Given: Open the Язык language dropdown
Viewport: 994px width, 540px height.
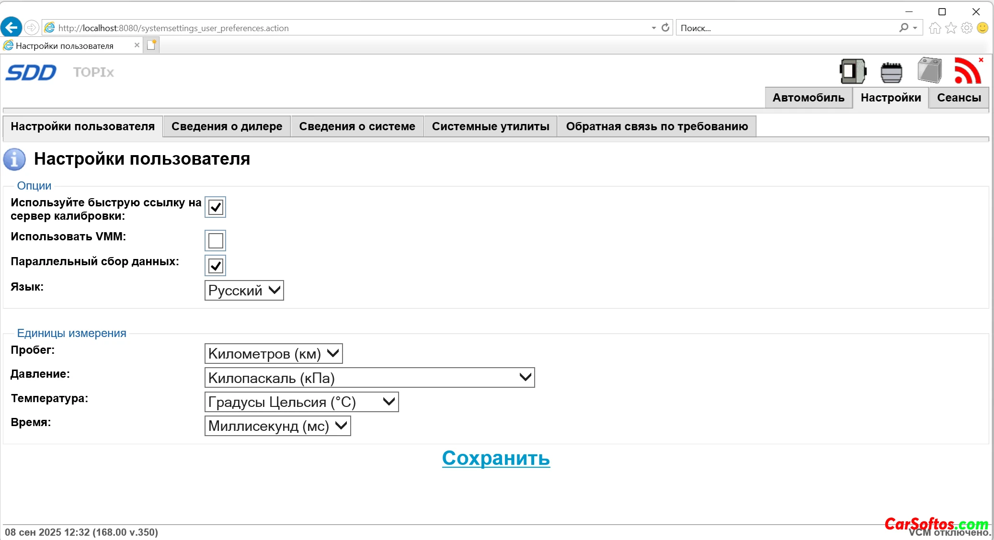Looking at the screenshot, I should (x=244, y=291).
